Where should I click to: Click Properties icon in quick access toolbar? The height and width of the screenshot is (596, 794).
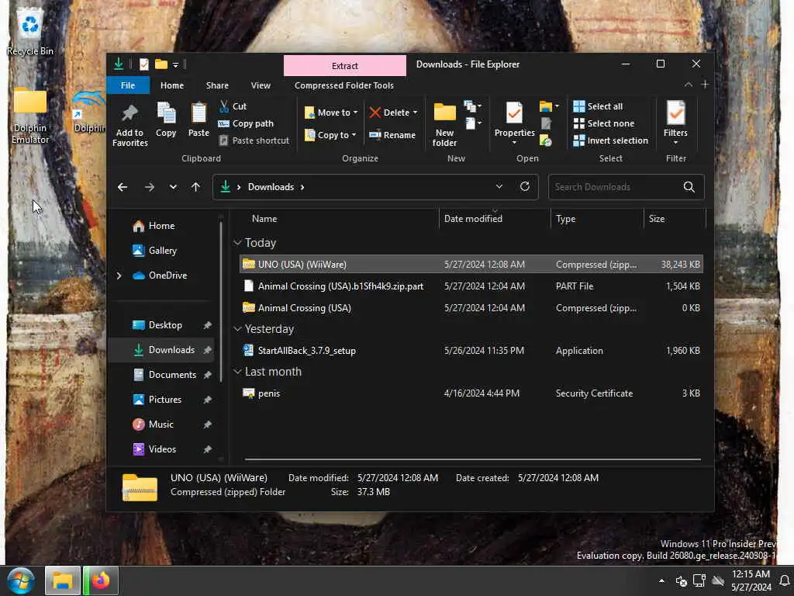[144, 64]
